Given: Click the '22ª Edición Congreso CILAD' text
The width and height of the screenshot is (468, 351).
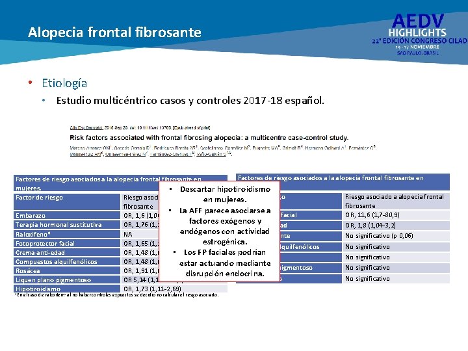Looking at the screenshot, I should coord(419,41).
